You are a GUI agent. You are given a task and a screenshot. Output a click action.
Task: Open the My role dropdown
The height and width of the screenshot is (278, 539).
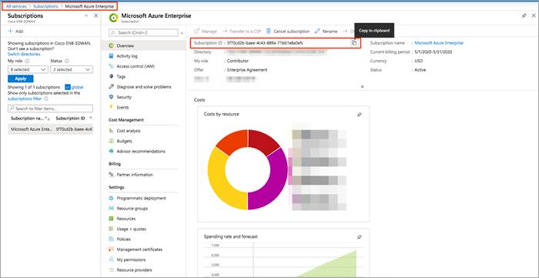[x=28, y=69]
